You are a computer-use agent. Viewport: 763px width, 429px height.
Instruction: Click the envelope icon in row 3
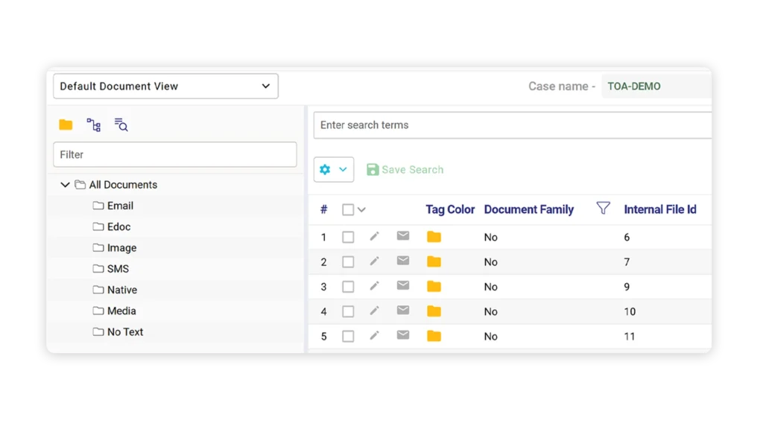403,286
